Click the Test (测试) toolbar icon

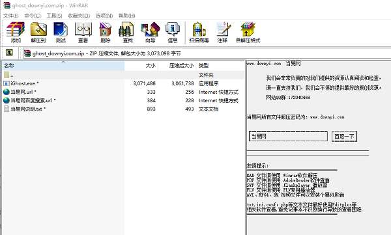(61, 29)
